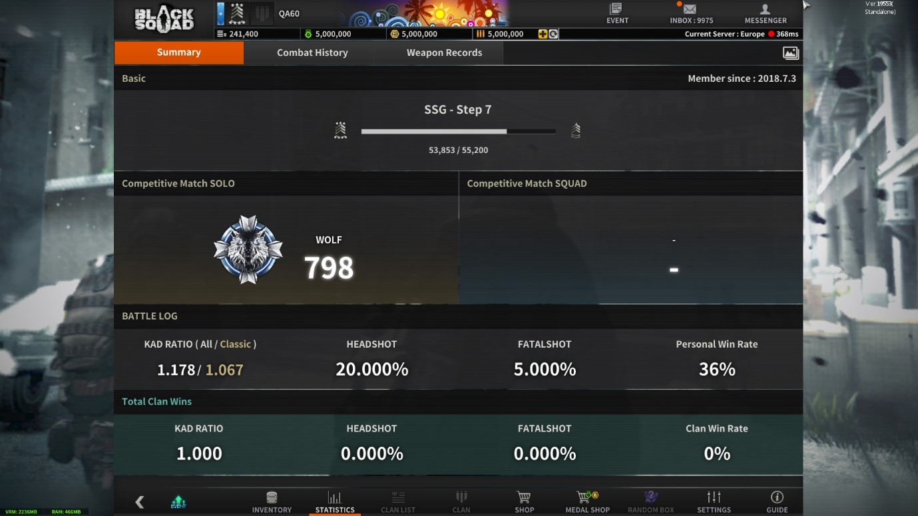This screenshot has width=918, height=516.
Task: Open the Clan shield icon
Action: pos(461,497)
